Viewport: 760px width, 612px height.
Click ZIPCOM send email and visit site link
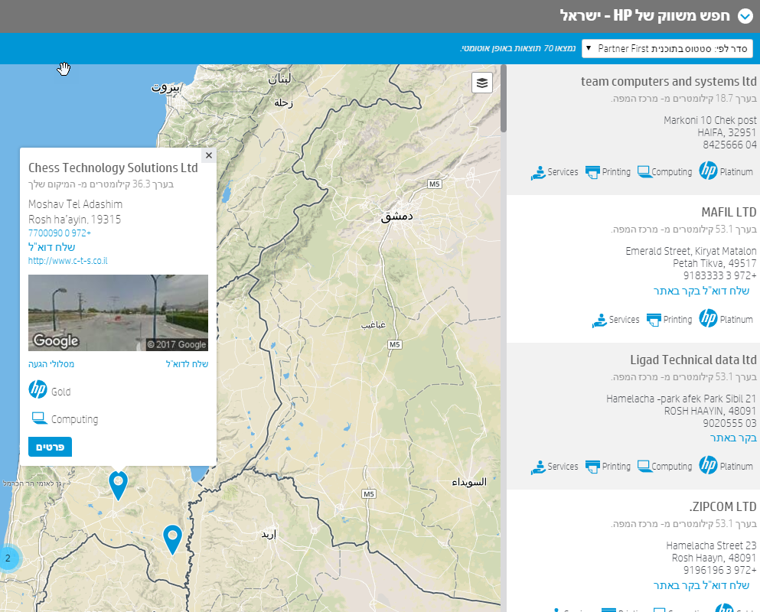click(701, 585)
